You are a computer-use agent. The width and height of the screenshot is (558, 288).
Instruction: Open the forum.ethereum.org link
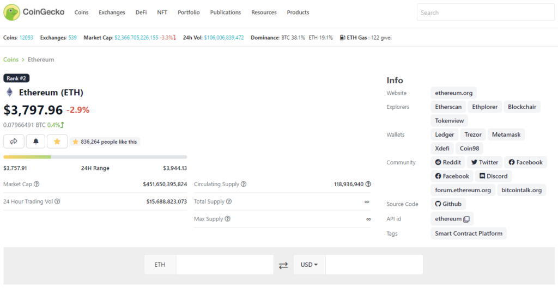pyautogui.click(x=463, y=190)
